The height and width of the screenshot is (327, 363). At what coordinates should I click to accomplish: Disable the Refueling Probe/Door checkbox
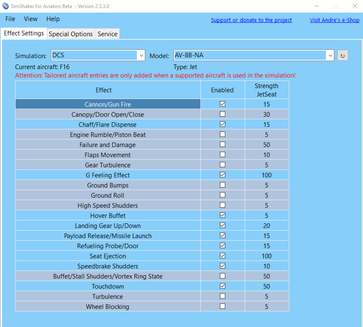tap(223, 245)
